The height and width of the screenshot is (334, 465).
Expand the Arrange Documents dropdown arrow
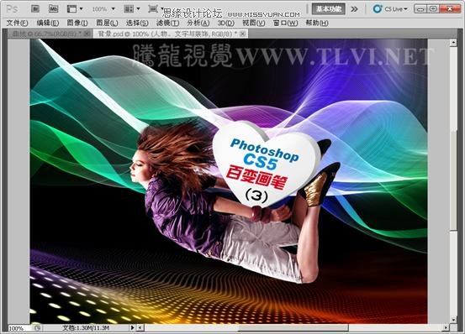(138, 9)
